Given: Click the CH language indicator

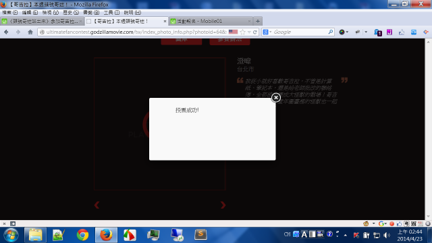Looking at the screenshot, I should pos(287,234).
